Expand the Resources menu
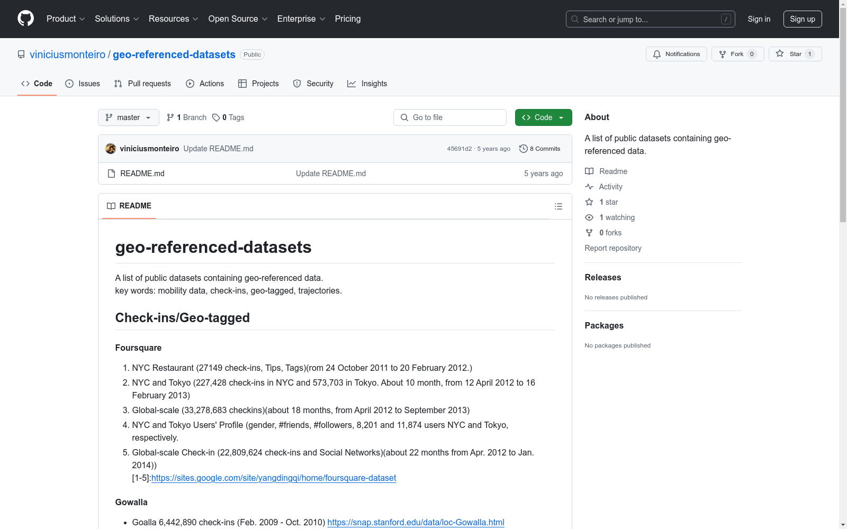This screenshot has width=847, height=529. click(x=174, y=19)
